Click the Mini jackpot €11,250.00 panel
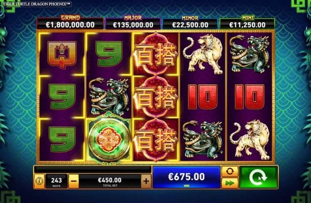 pyautogui.click(x=247, y=22)
